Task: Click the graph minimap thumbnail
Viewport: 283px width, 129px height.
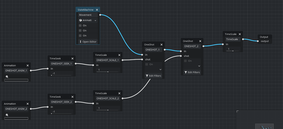Action: 264,126
